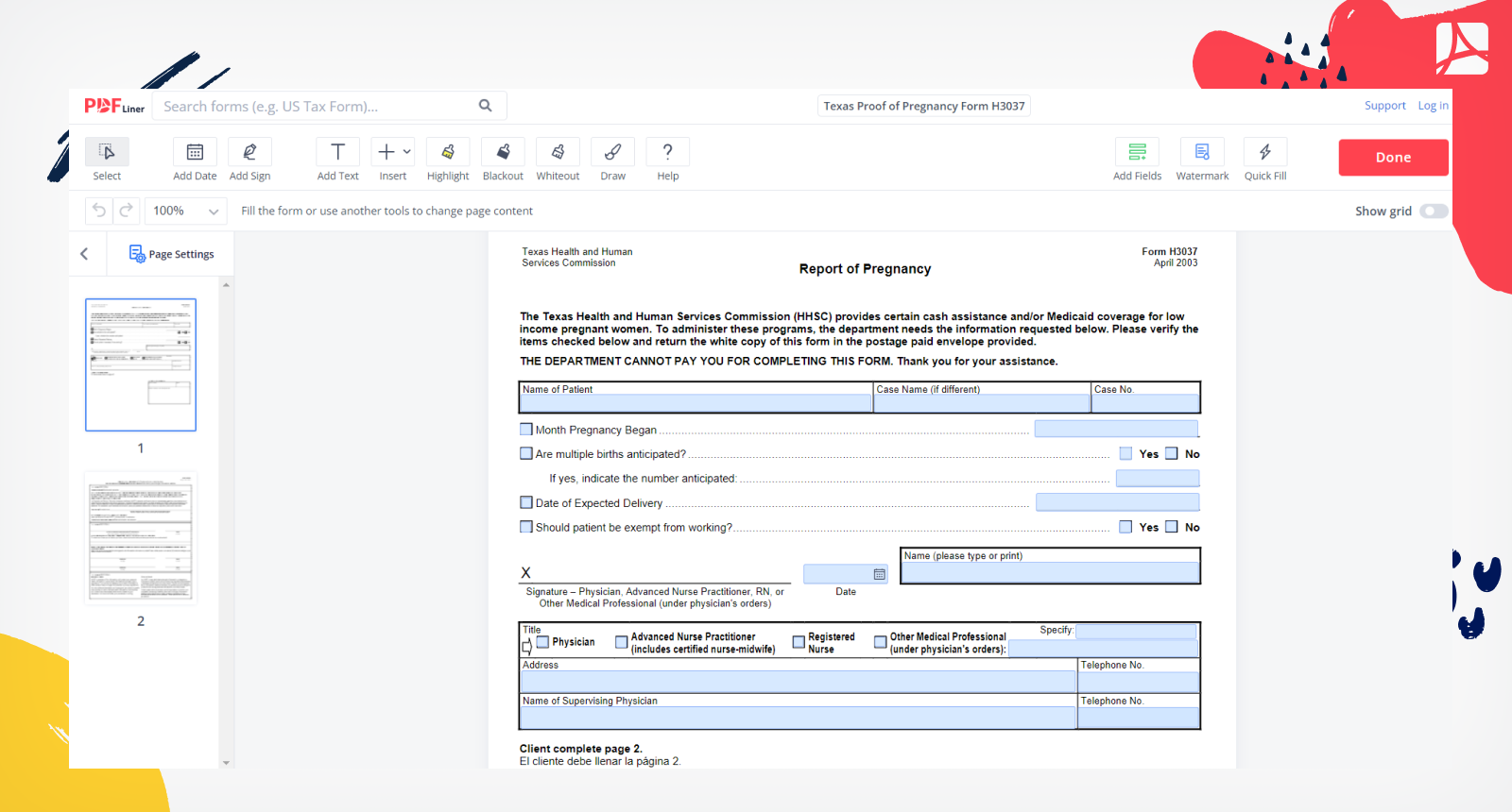Click the Supervising Physician Telephone No. field
The image size is (1512, 812).
(1139, 718)
